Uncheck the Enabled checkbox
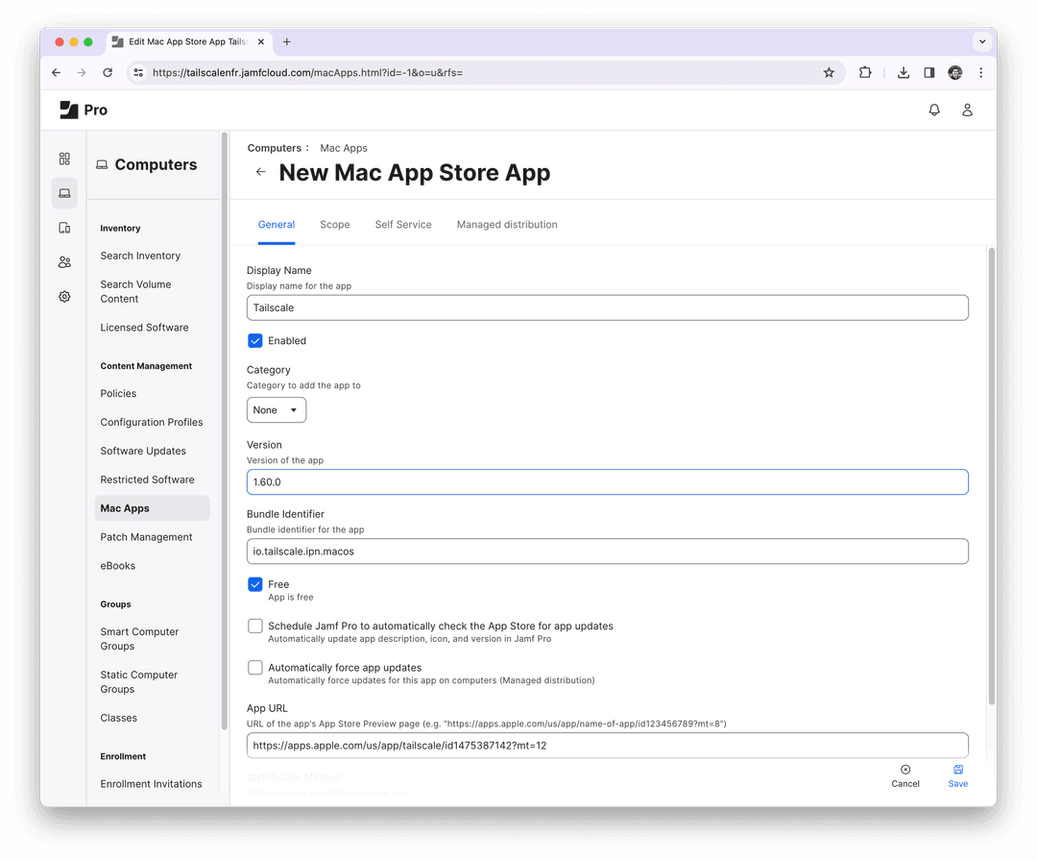Image resolution: width=1037 pixels, height=860 pixels. 255,341
